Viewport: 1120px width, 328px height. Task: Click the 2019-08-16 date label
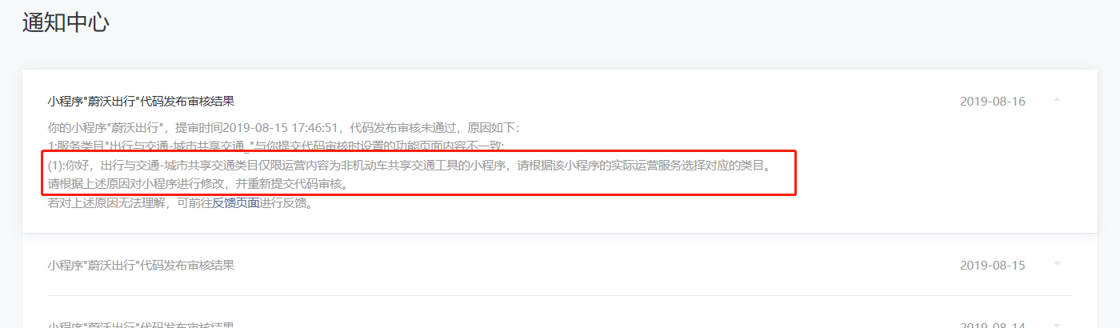point(992,102)
